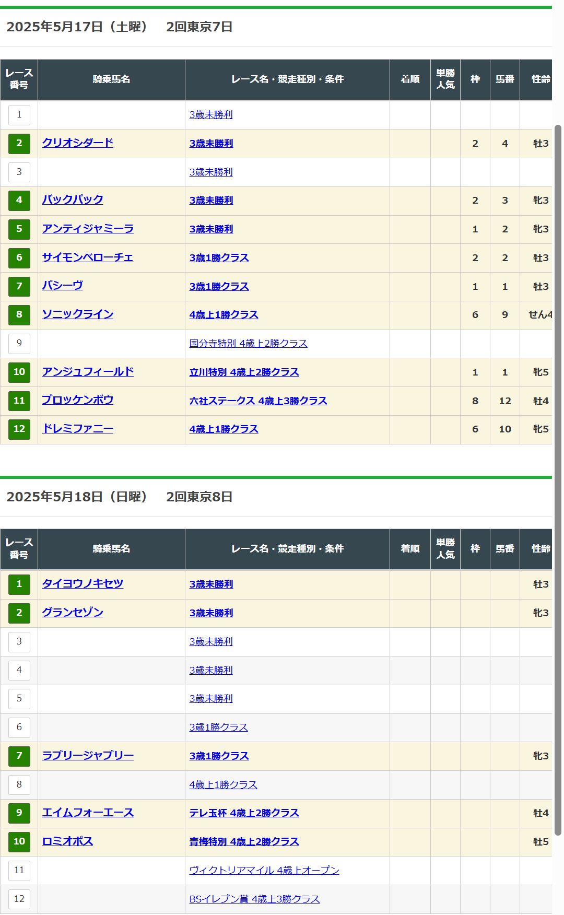564x915 pixels.
Task: Open the 国分寺特別 4歳上2勝クラス race
Action: (x=248, y=344)
